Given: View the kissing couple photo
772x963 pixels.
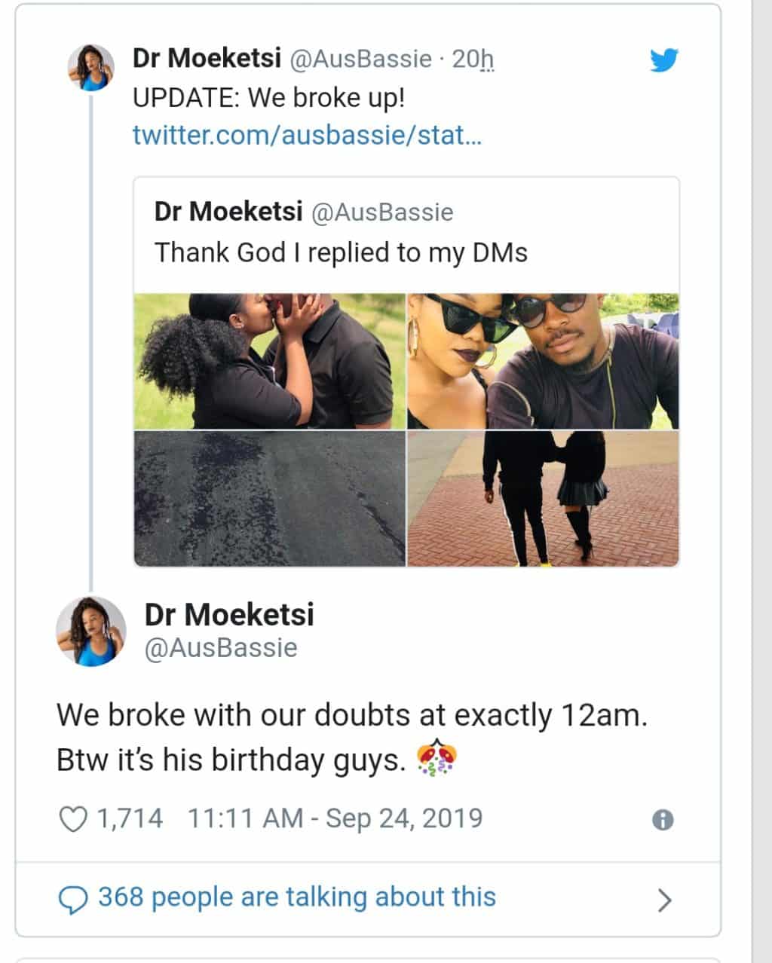Looking at the screenshot, I should (x=270, y=361).
